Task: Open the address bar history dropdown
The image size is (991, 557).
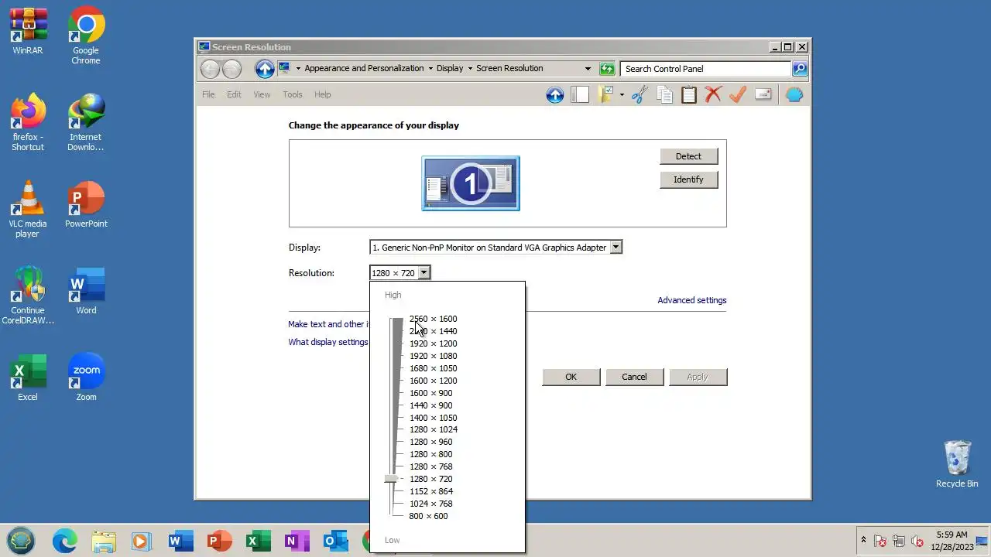Action: coord(588,69)
